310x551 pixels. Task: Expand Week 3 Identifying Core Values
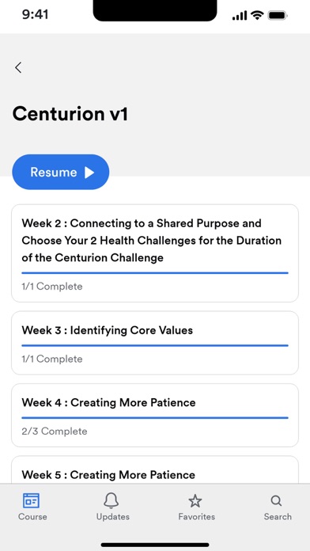click(x=155, y=343)
